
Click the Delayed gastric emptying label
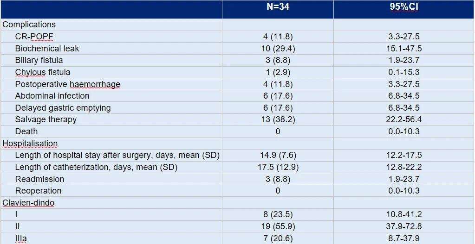click(63, 108)
